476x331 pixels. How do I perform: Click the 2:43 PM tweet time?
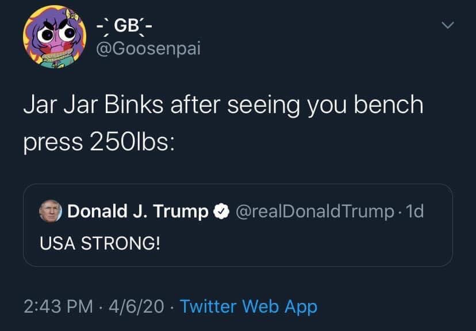click(x=57, y=306)
